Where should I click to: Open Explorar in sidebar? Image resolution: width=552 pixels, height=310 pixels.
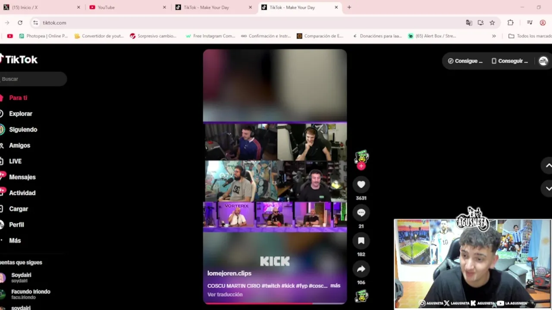point(21,114)
